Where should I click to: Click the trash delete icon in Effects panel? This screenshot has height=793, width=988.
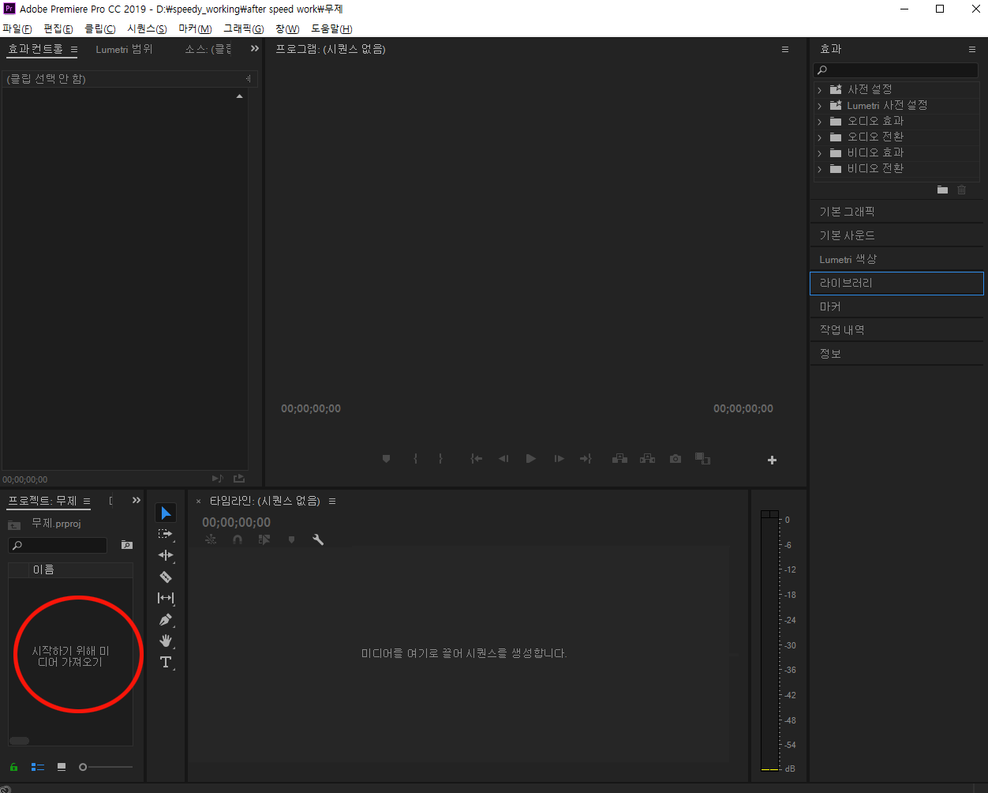(961, 190)
